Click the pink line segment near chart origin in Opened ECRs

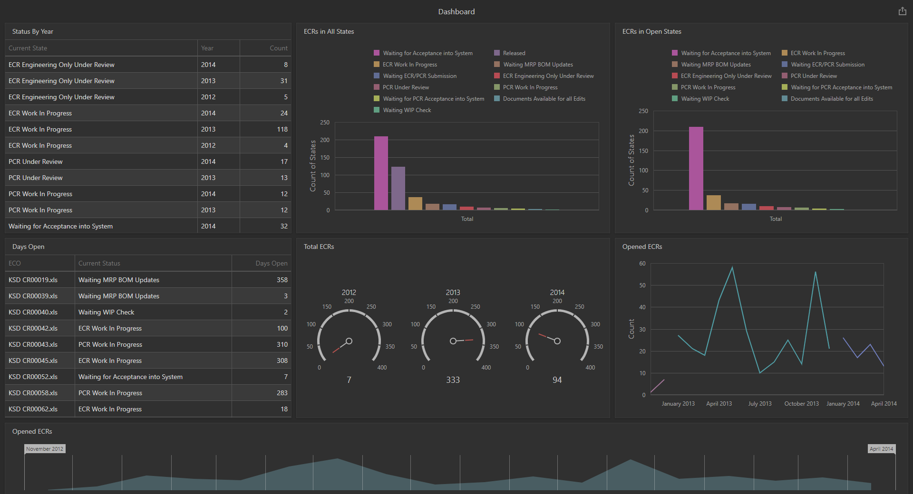coord(657,386)
